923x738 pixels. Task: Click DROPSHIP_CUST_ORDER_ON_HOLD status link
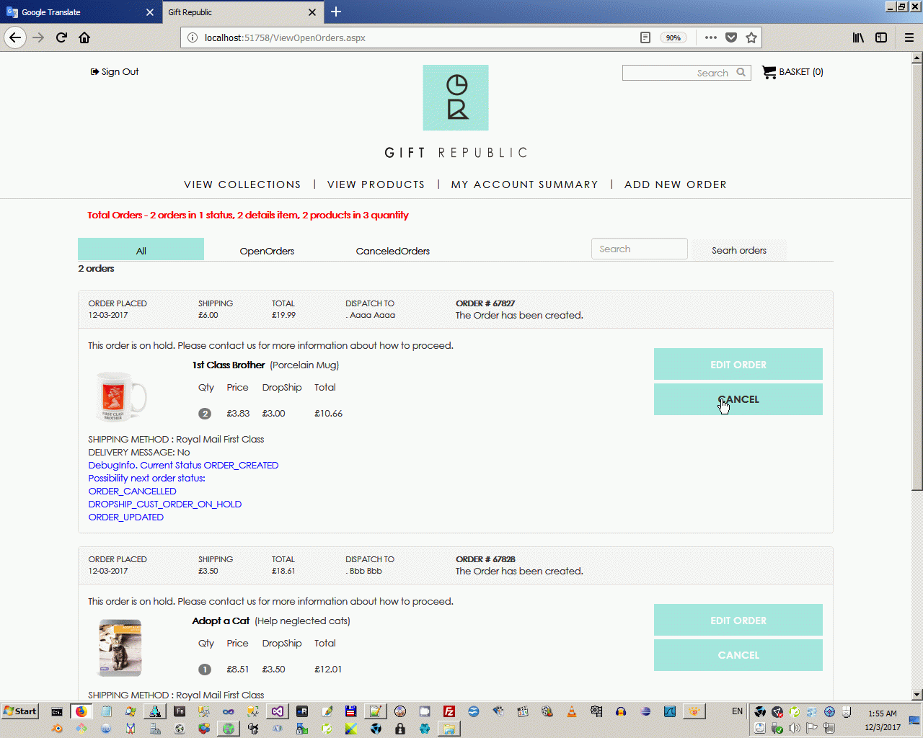click(164, 504)
